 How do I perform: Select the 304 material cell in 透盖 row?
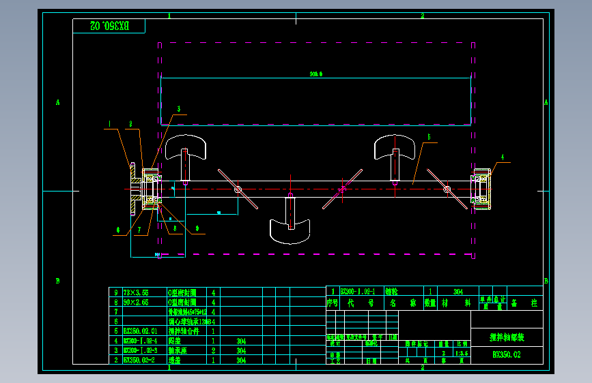pyautogui.click(x=241, y=361)
